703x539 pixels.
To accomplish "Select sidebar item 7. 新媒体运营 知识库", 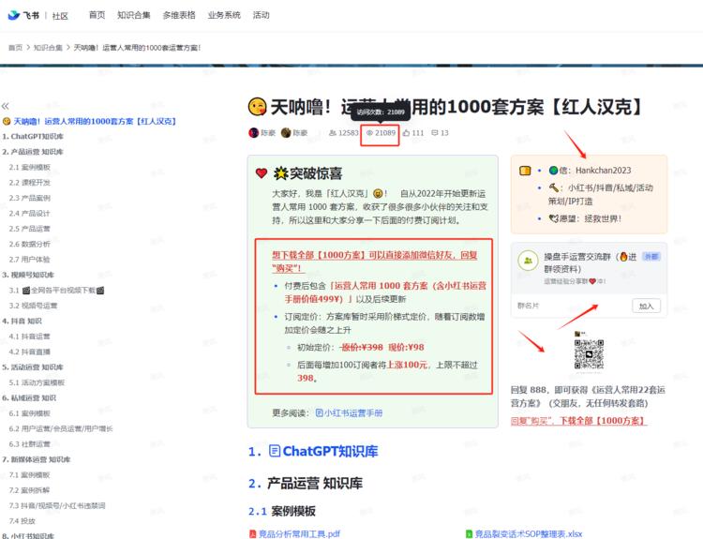I will point(37,459).
